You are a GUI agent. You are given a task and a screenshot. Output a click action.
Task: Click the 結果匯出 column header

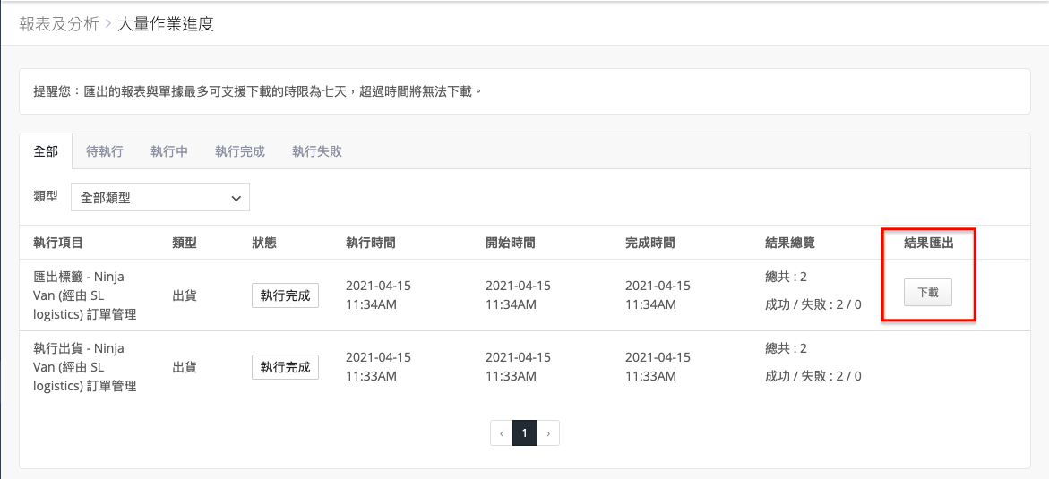929,243
